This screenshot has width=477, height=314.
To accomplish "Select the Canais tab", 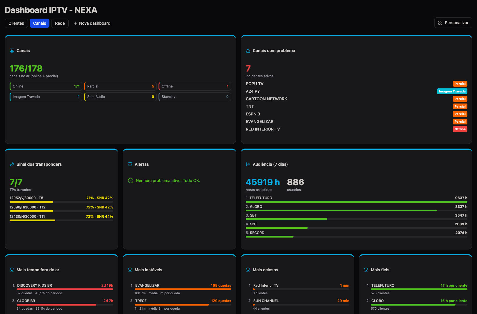I will pyautogui.click(x=40, y=23).
